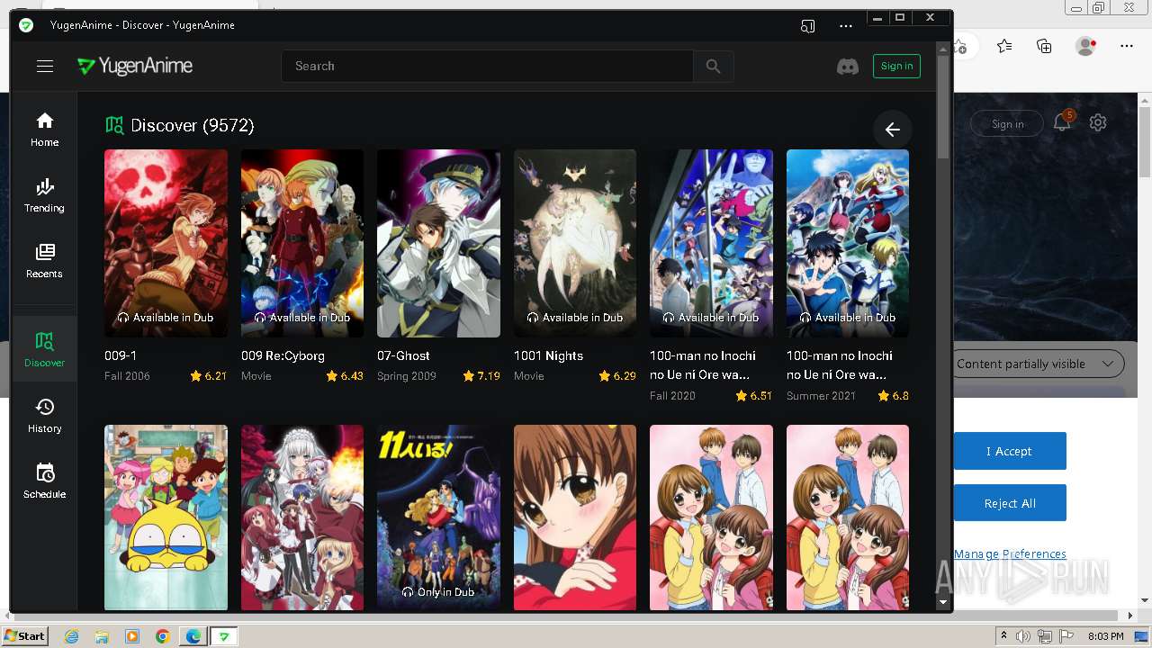The width and height of the screenshot is (1152, 648).
Task: Open Edge settings and more menu
Action: 1127,46
